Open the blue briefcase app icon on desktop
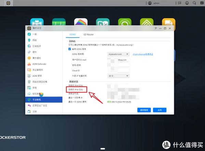Viewport: 205px width, 151px height. [37, 22]
